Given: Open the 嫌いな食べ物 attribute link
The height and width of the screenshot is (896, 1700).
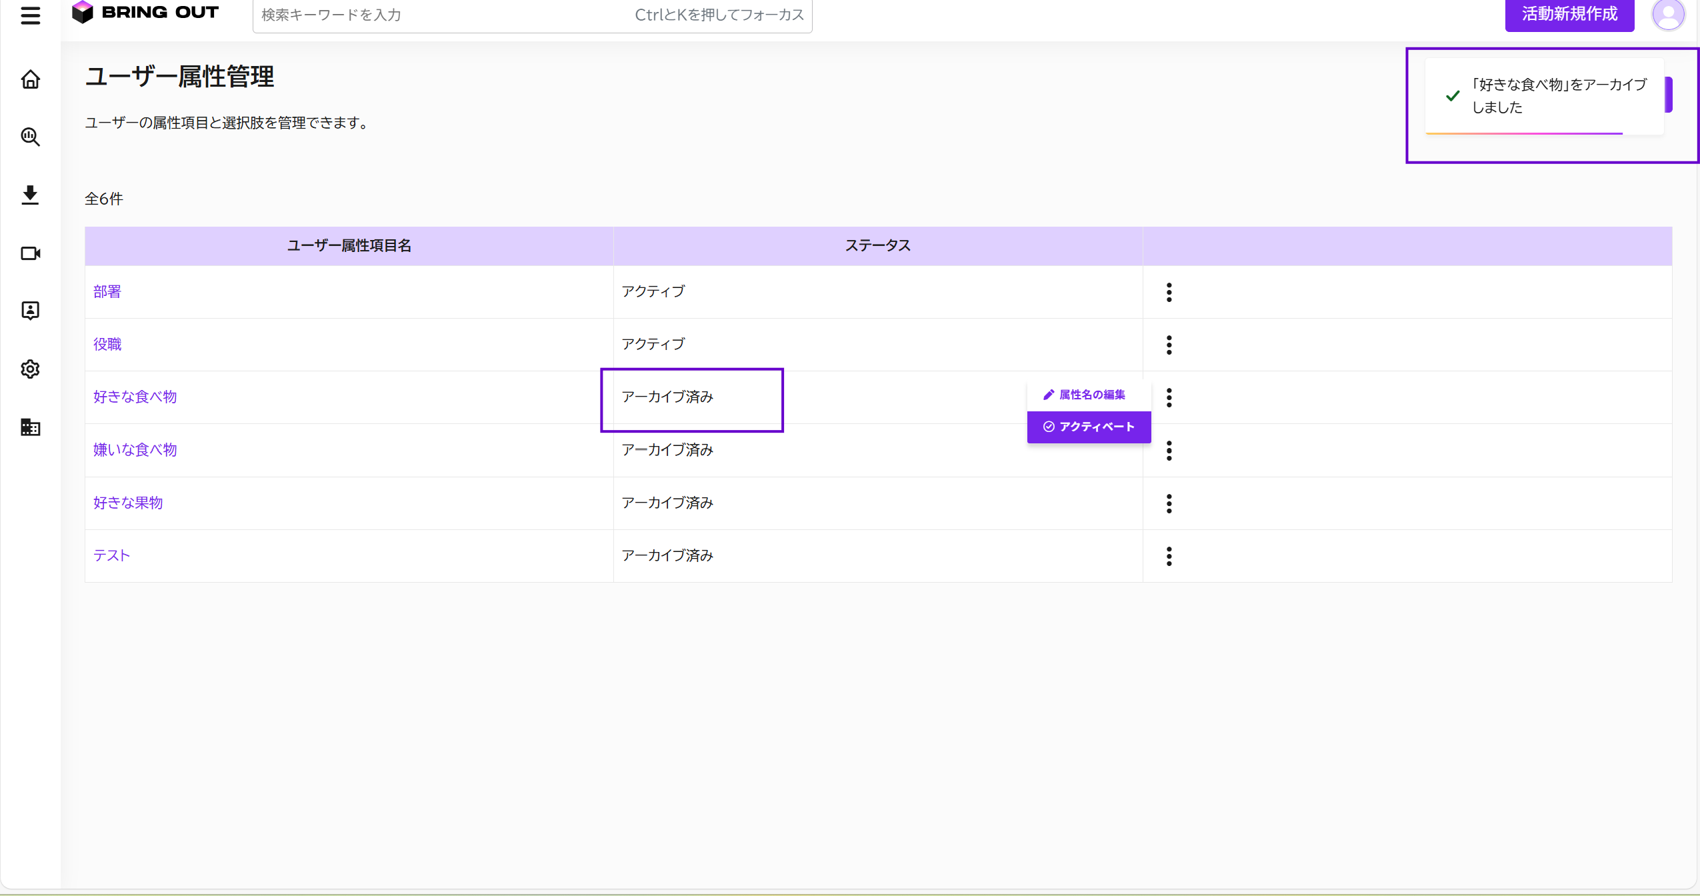Looking at the screenshot, I should click(x=135, y=449).
